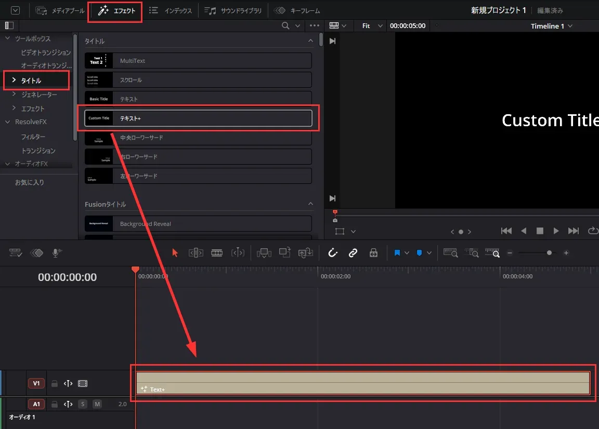The height and width of the screenshot is (429, 599).
Task: Zoom in timeline with plus button
Action: 566,252
